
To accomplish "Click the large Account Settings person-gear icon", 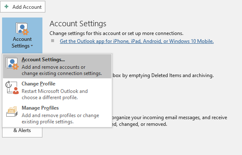I will (x=22, y=29).
